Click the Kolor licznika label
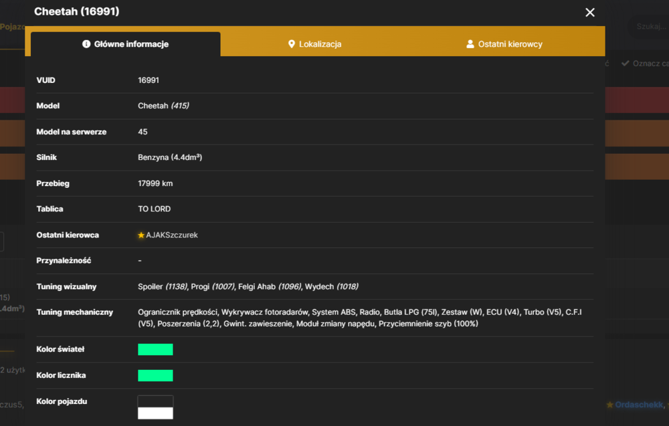This screenshot has height=426, width=669. click(x=61, y=375)
